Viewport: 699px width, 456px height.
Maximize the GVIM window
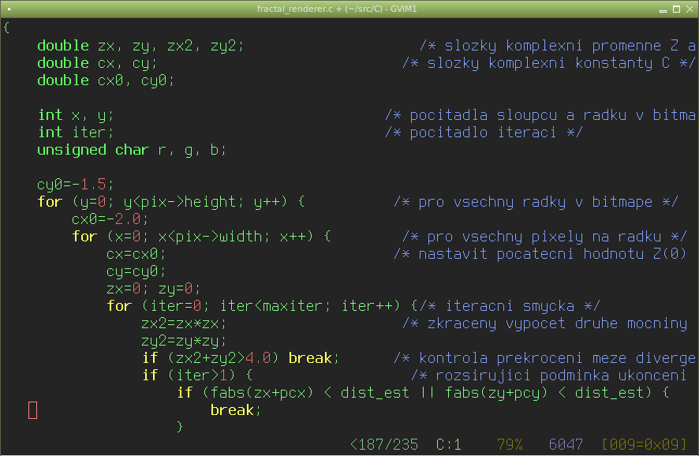click(676, 9)
